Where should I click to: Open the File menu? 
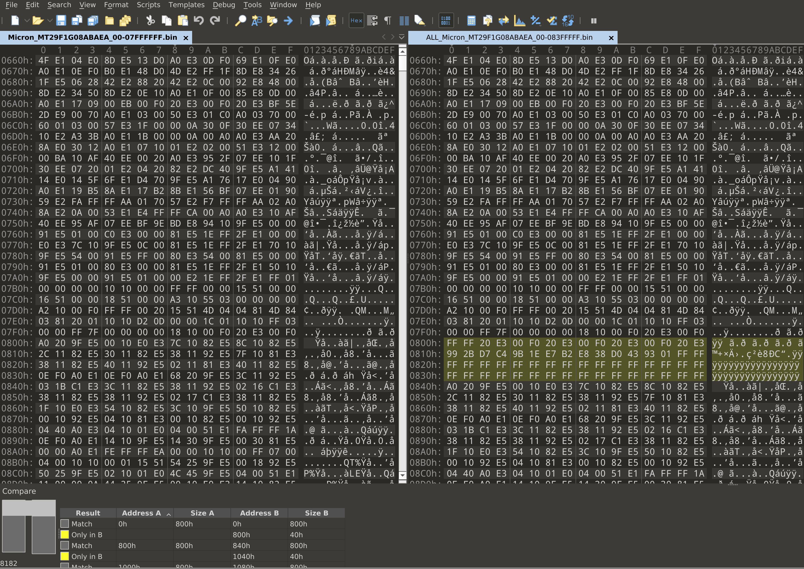click(11, 5)
